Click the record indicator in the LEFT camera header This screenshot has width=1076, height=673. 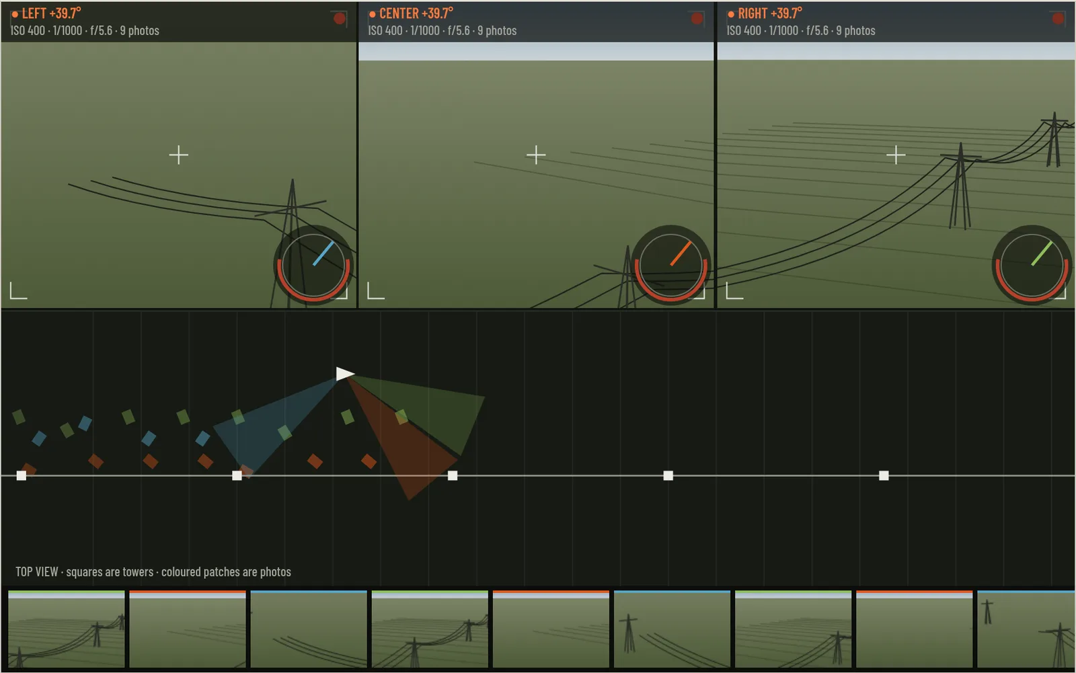[340, 19]
